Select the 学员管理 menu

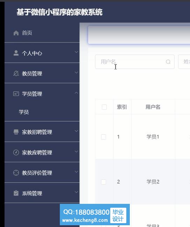coord(42,94)
